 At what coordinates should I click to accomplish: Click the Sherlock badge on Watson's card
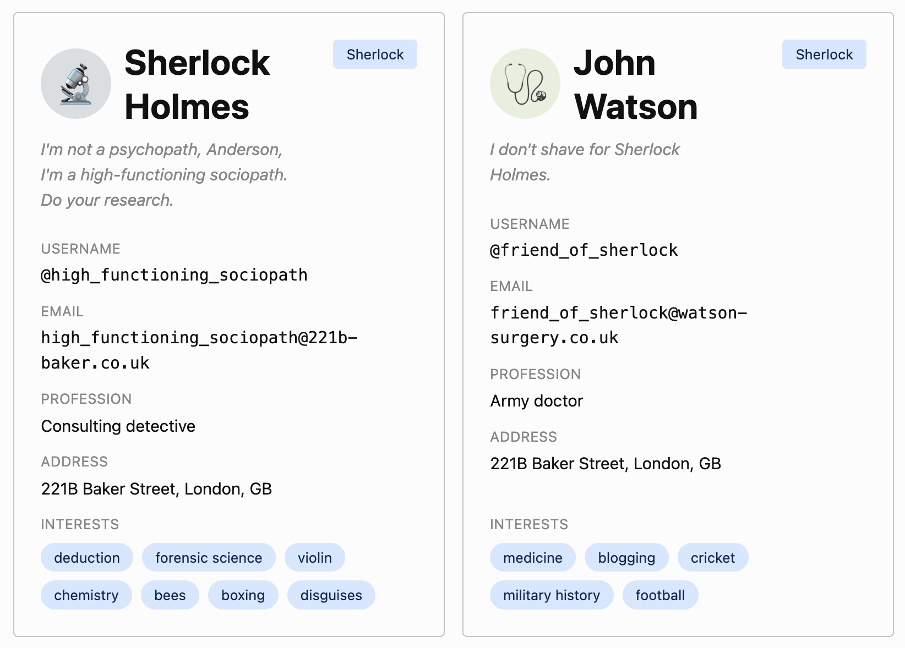824,54
